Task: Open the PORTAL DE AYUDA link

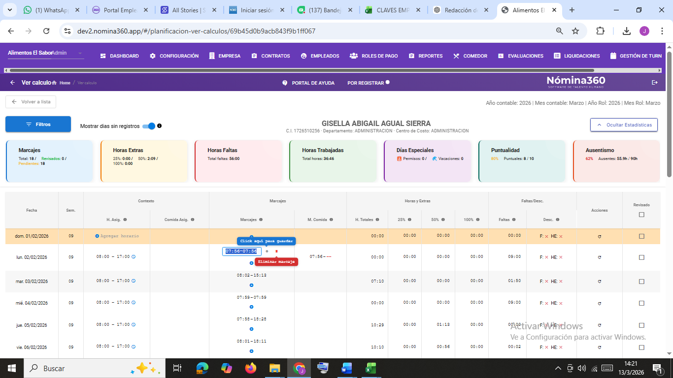Action: tap(308, 83)
